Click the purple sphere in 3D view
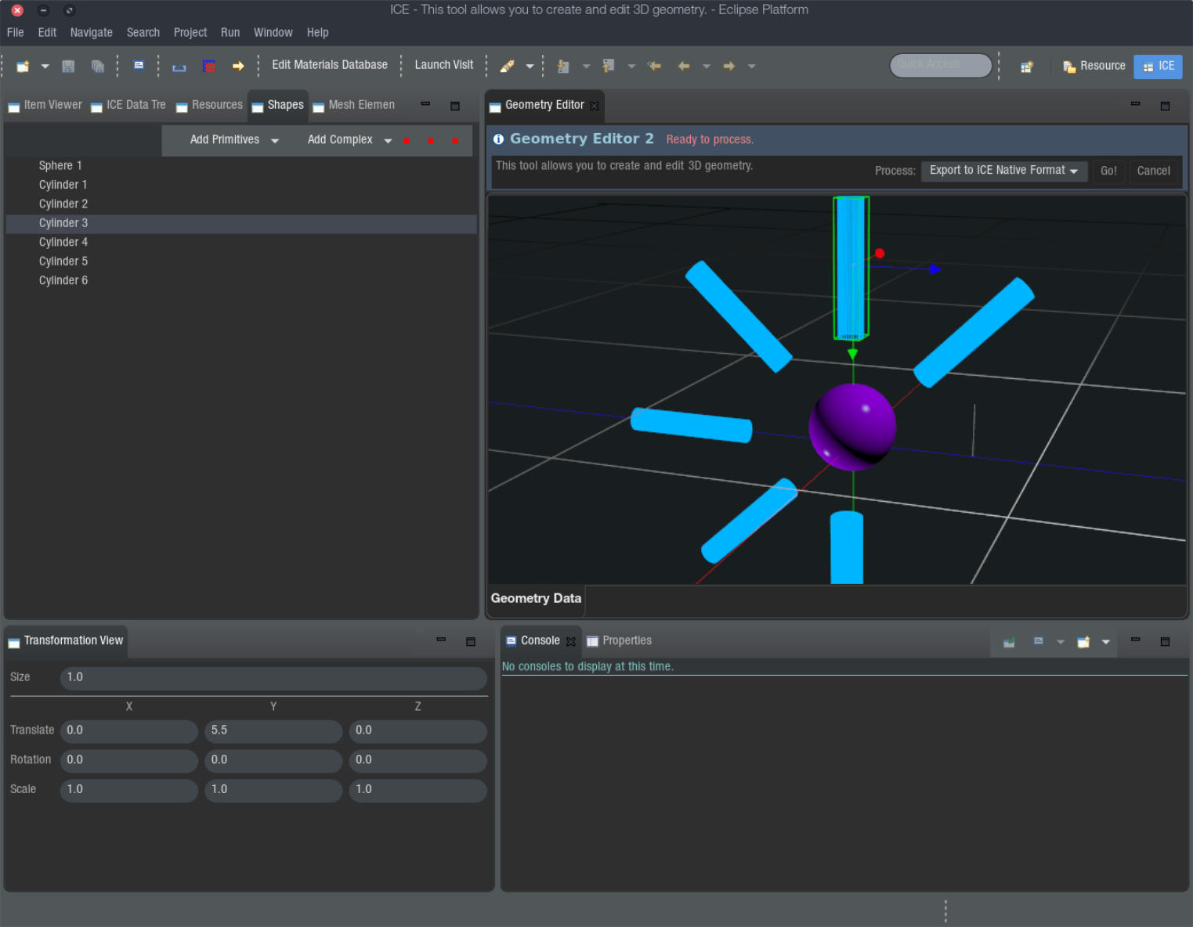 point(852,427)
